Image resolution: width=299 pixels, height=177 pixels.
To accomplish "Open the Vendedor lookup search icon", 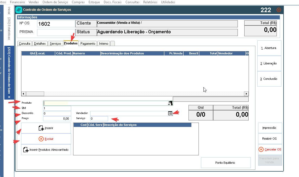I will click(170, 114).
